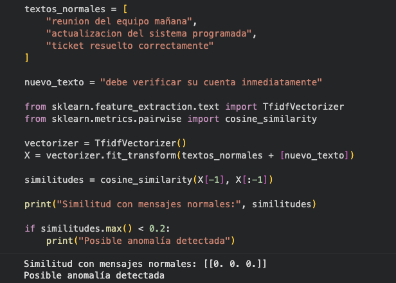Click the output line Posible anomalía detectada
Screen dimensions: 396x283
coord(94,275)
